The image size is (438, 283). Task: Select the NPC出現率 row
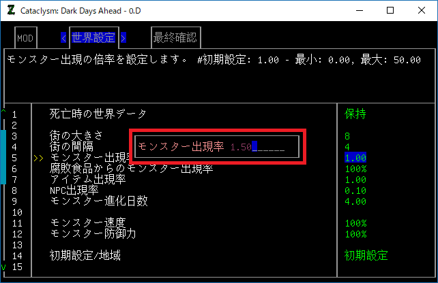click(74, 190)
